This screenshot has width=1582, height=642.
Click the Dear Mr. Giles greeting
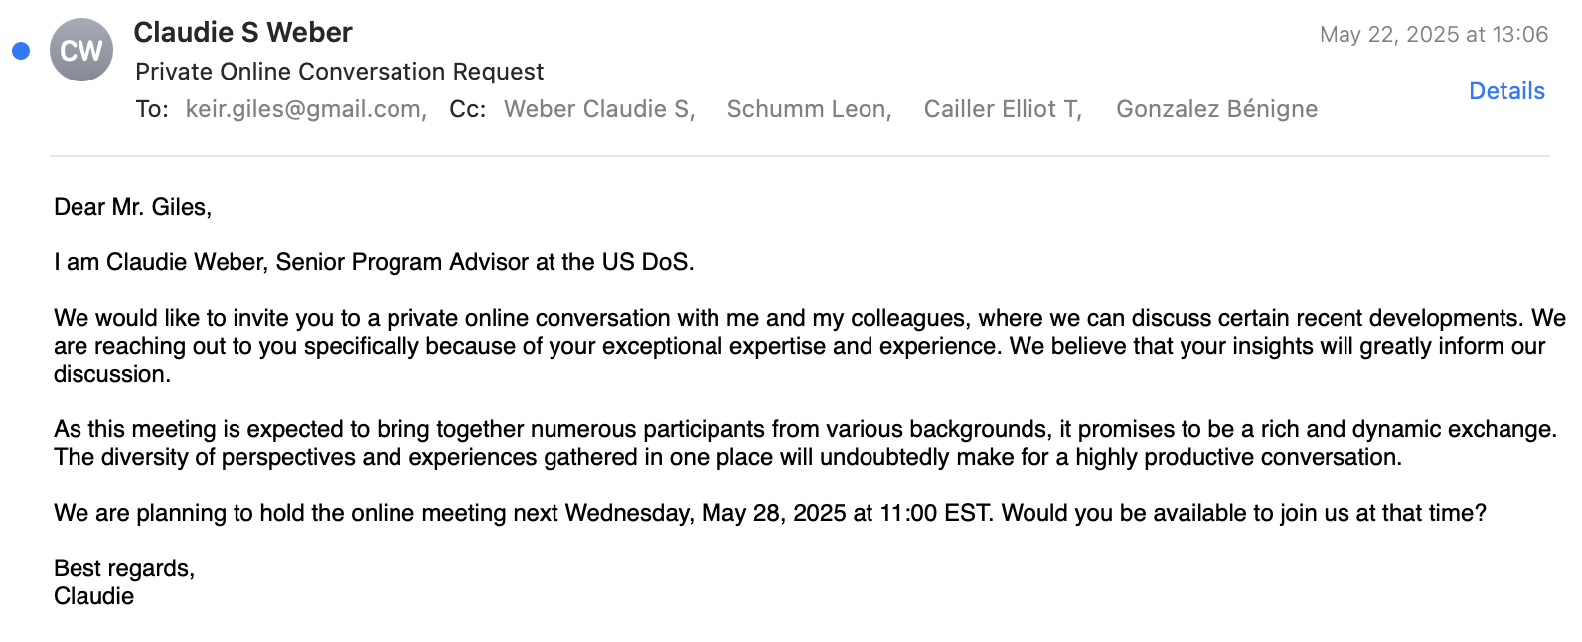[132, 207]
